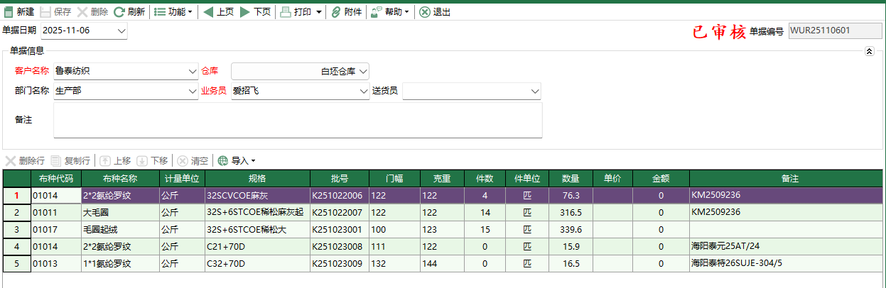
Task: Open the 部门名称 dropdown
Action: pos(193,91)
